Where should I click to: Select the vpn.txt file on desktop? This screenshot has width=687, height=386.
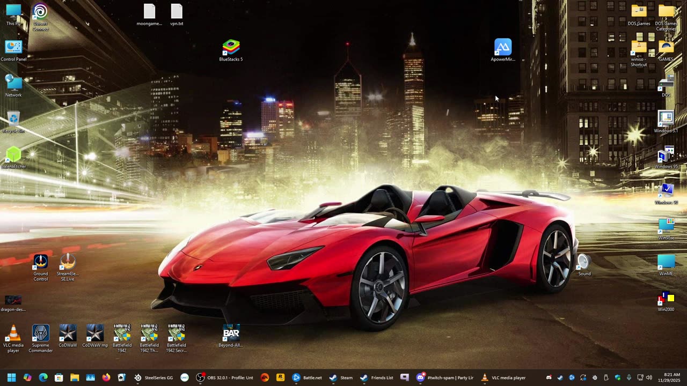[x=177, y=15]
